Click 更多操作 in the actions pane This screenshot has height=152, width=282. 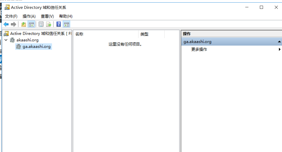pyautogui.click(x=199, y=49)
